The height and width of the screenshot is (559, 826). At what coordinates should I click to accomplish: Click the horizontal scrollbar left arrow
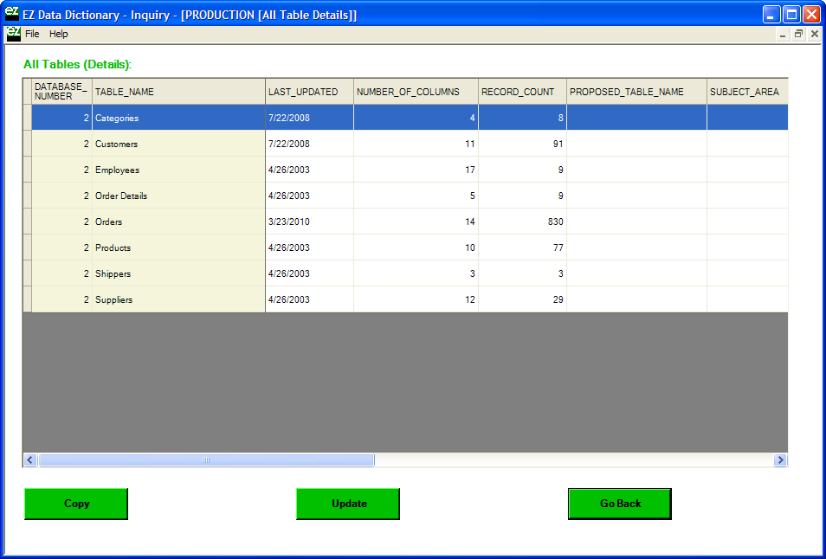[x=30, y=460]
